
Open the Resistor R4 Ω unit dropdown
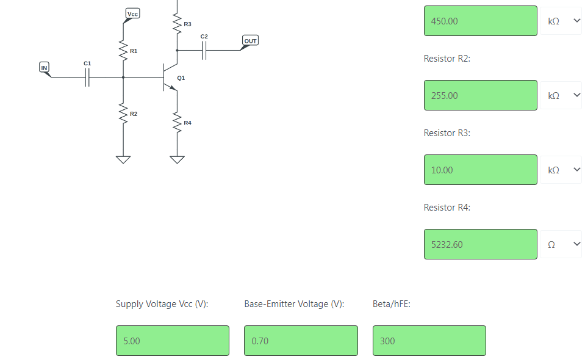pyautogui.click(x=561, y=244)
